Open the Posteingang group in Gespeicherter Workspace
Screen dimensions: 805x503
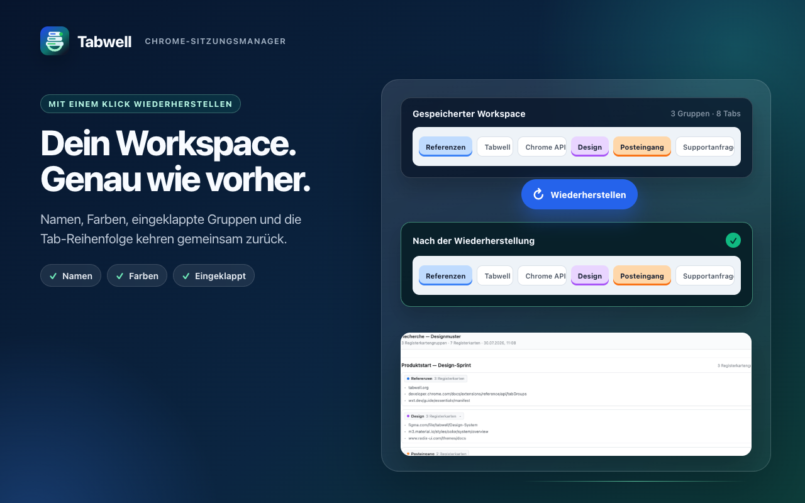(642, 147)
